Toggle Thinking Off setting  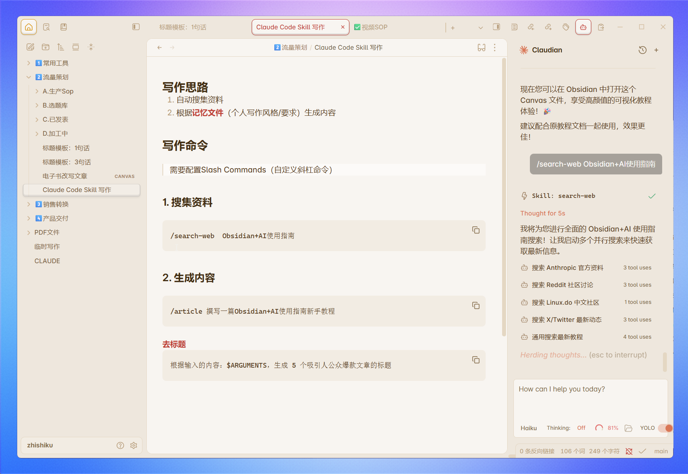pyautogui.click(x=581, y=428)
